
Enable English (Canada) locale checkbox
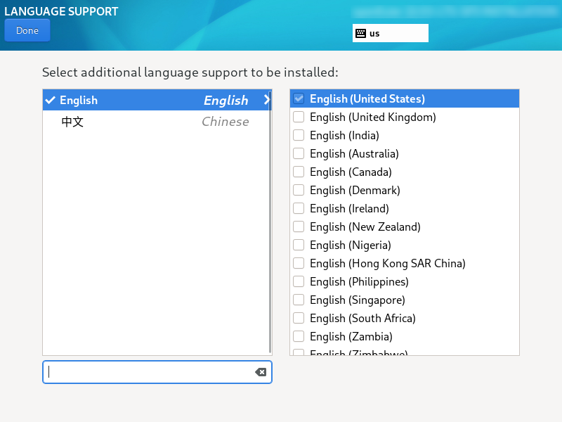[x=299, y=172]
